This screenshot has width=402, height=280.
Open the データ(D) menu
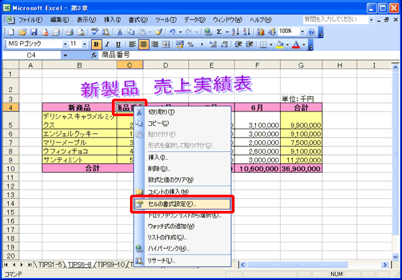[x=194, y=19]
